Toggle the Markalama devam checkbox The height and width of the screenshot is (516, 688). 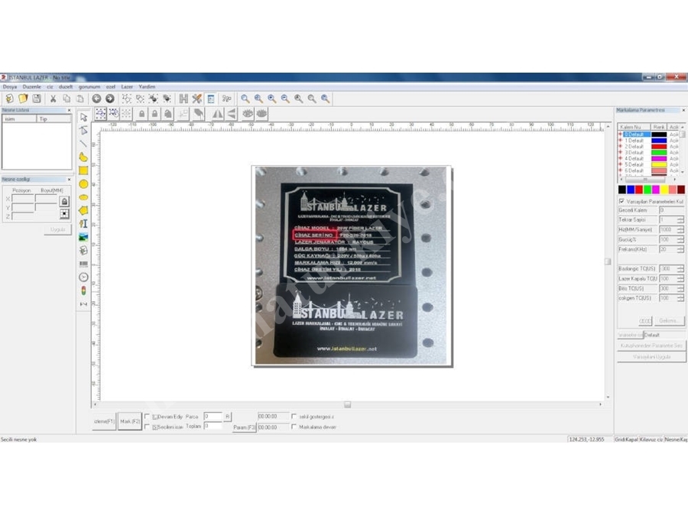(294, 427)
